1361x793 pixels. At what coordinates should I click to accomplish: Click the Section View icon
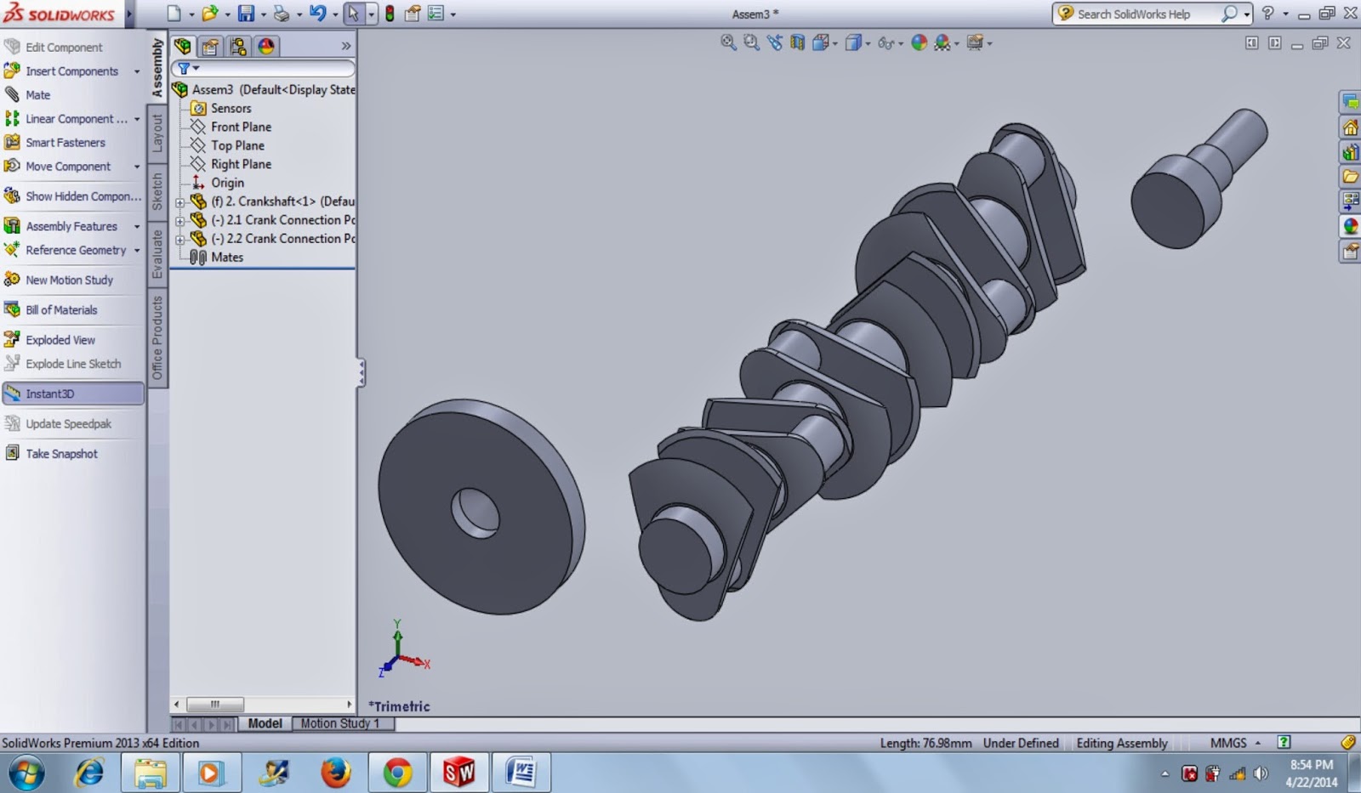[x=797, y=42]
